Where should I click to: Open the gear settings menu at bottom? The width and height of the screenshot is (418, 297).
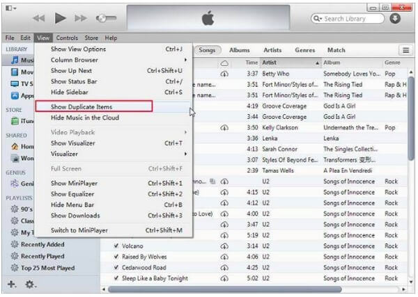click(30, 284)
